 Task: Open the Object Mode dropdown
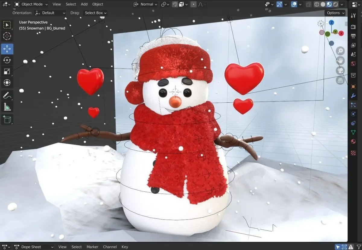click(x=31, y=4)
